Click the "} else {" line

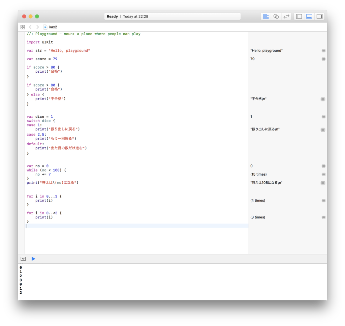[35, 95]
